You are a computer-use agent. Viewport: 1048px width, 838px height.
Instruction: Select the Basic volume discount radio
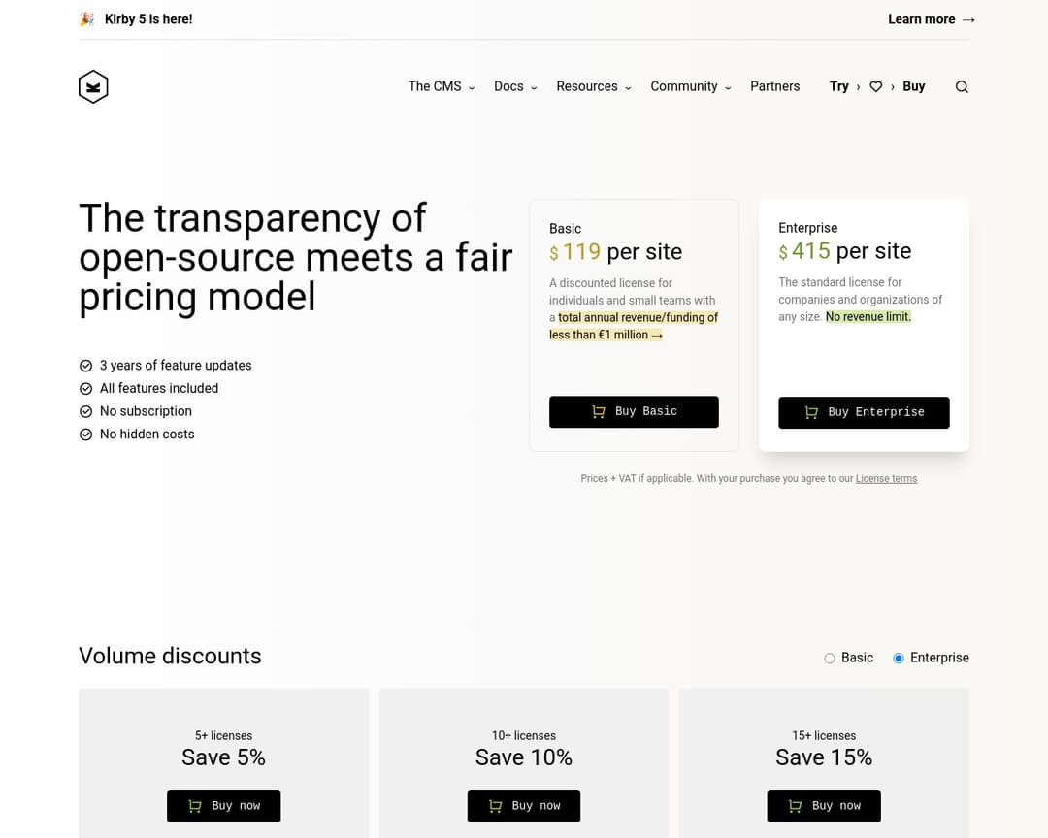(x=830, y=659)
